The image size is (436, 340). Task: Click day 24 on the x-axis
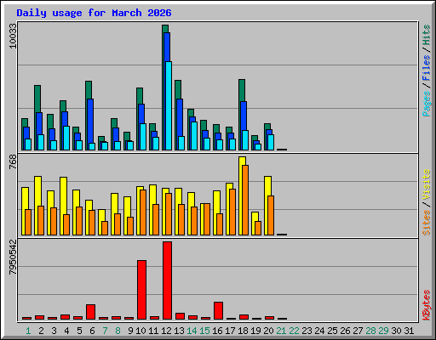coord(319,331)
